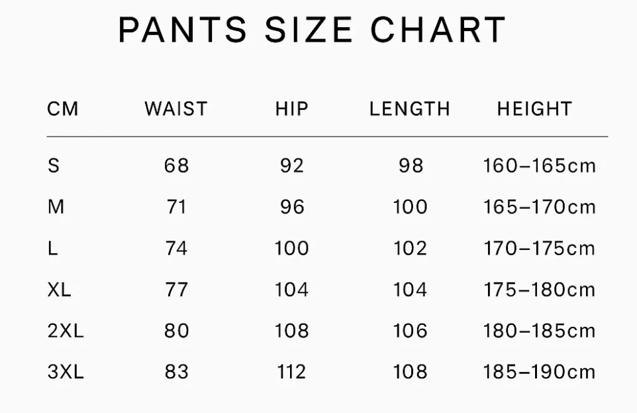Select the height range 170–175cm

click(x=540, y=249)
